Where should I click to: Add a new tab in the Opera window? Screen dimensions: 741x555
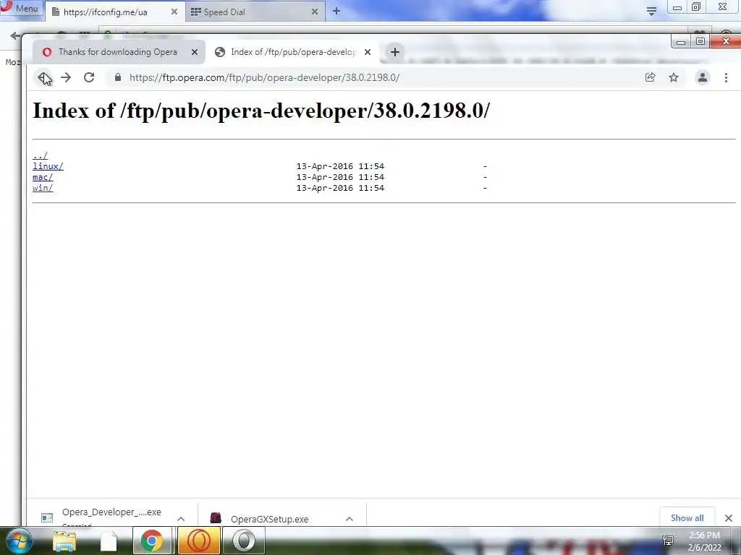336,11
